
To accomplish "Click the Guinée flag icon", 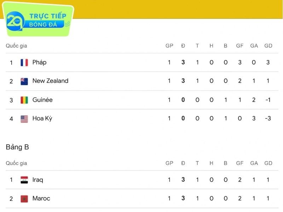I will (x=24, y=100).
